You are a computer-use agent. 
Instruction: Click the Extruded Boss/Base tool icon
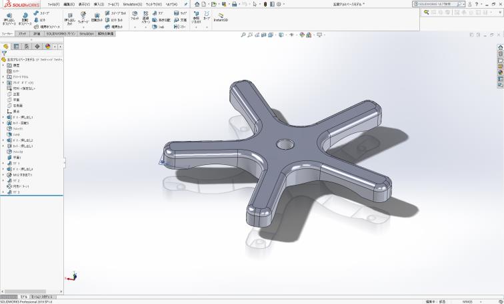point(9,16)
